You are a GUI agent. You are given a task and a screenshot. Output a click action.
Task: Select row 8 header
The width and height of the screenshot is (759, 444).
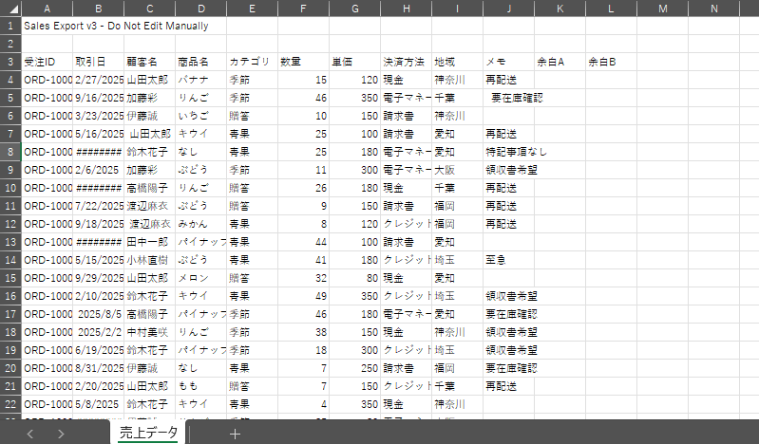[x=9, y=152]
